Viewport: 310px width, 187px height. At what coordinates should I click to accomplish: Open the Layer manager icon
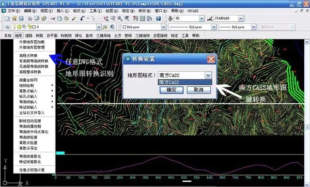pos(7,27)
